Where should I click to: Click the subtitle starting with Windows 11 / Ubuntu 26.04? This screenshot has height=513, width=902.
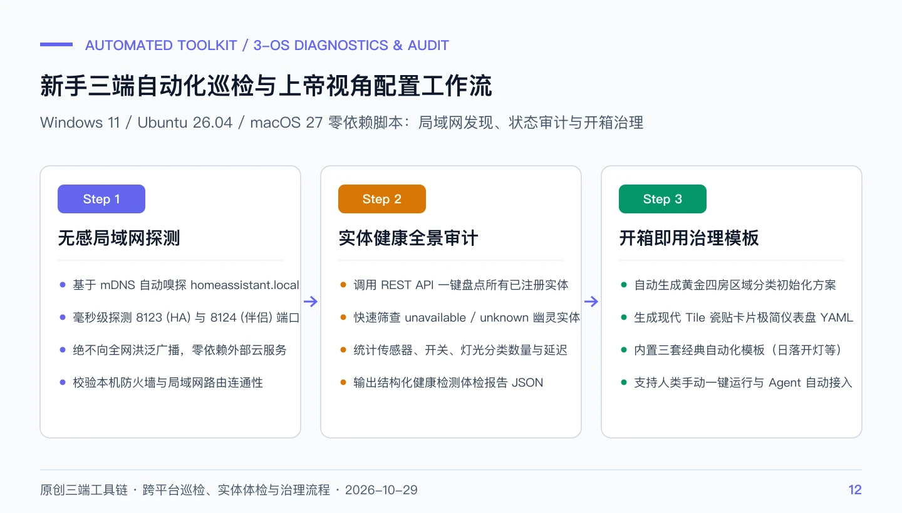point(341,122)
